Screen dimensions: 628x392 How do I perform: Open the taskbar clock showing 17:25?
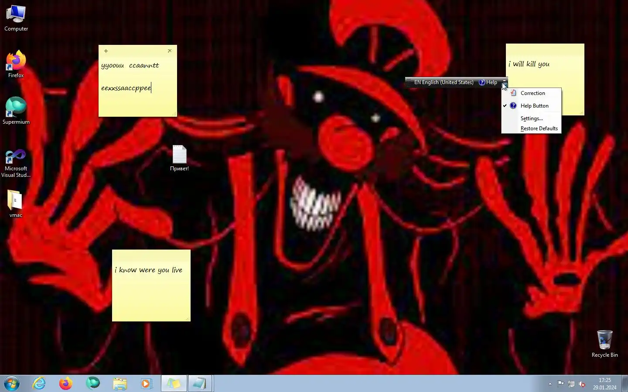click(604, 384)
